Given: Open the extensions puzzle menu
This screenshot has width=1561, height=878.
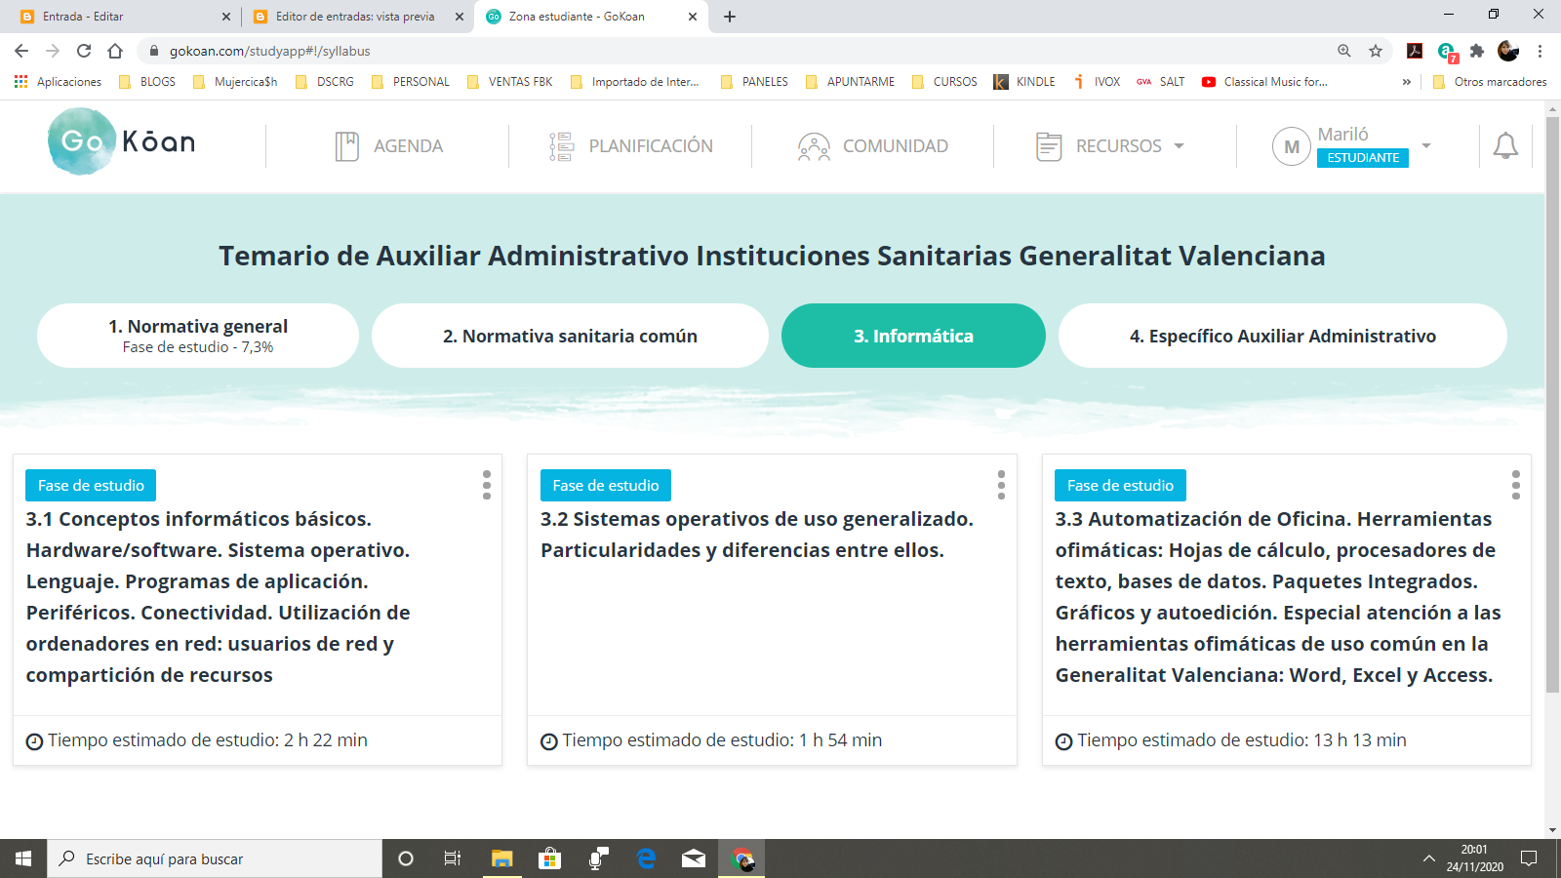Looking at the screenshot, I should (x=1477, y=51).
